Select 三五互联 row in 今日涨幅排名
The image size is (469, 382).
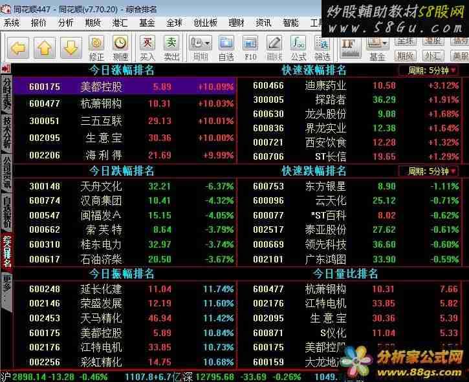pyautogui.click(x=125, y=121)
